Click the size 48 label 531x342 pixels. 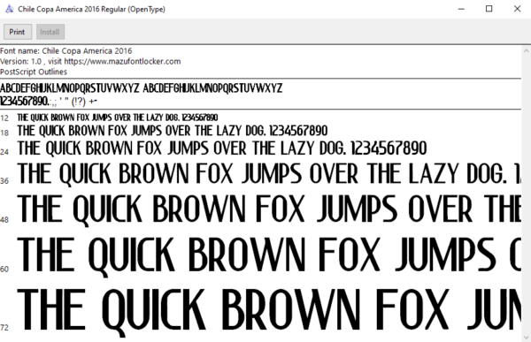coord(4,220)
